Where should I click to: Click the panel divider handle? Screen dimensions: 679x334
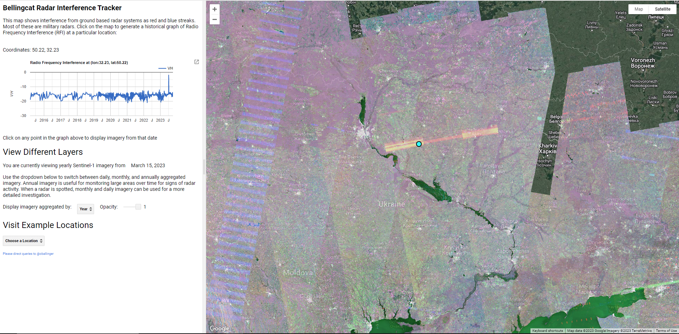pyautogui.click(x=204, y=167)
